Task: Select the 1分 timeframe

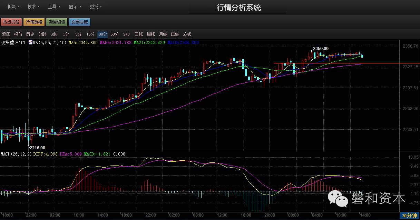Action: point(66,34)
